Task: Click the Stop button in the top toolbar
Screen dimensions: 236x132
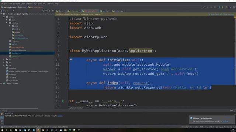Action: 215,7
